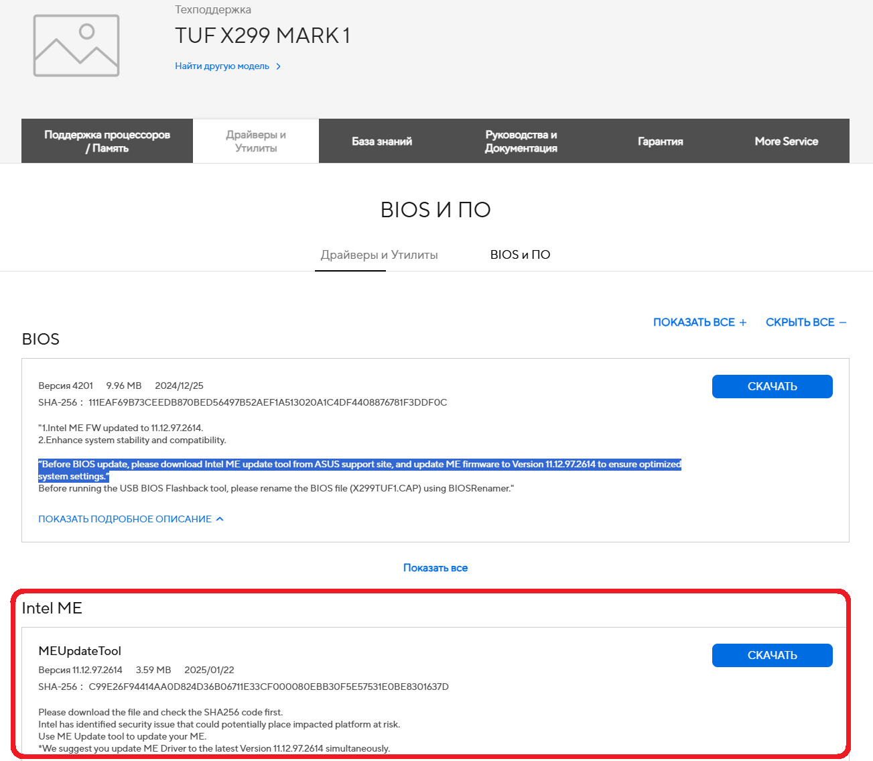Select the 'Драйверы и Утилиты' sub-tab
Viewport: 873px width, 761px height.
point(379,255)
